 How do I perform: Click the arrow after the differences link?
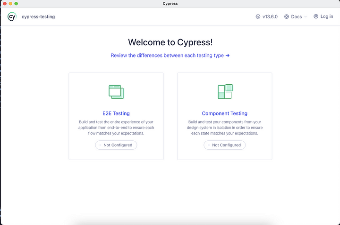(x=228, y=56)
